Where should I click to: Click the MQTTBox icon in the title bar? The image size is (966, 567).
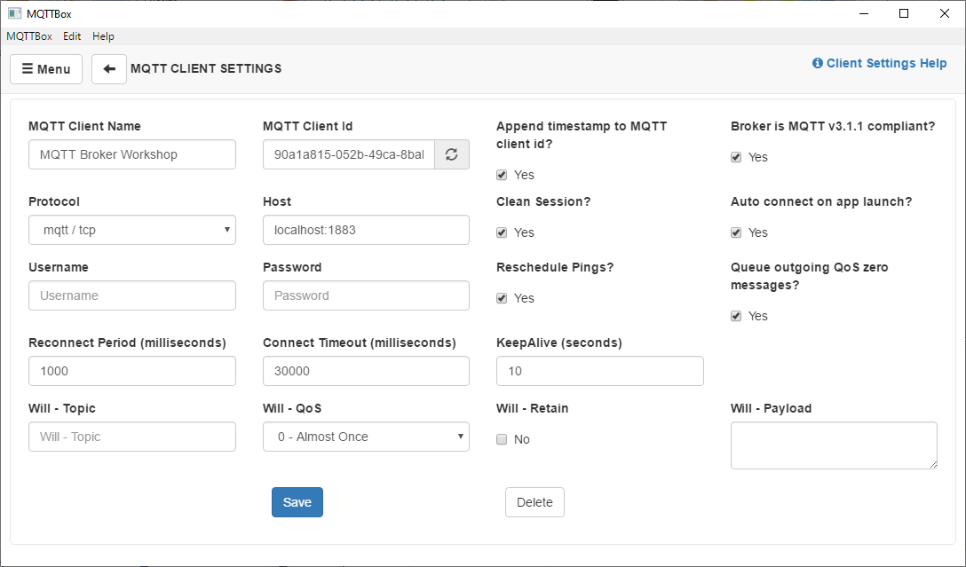click(x=12, y=13)
